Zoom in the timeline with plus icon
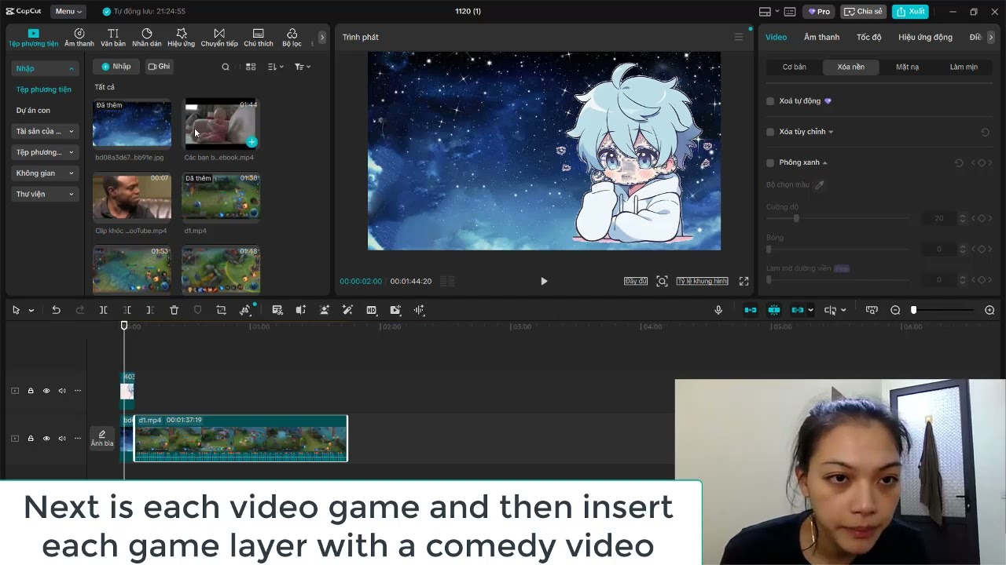The width and height of the screenshot is (1006, 565). click(x=989, y=310)
